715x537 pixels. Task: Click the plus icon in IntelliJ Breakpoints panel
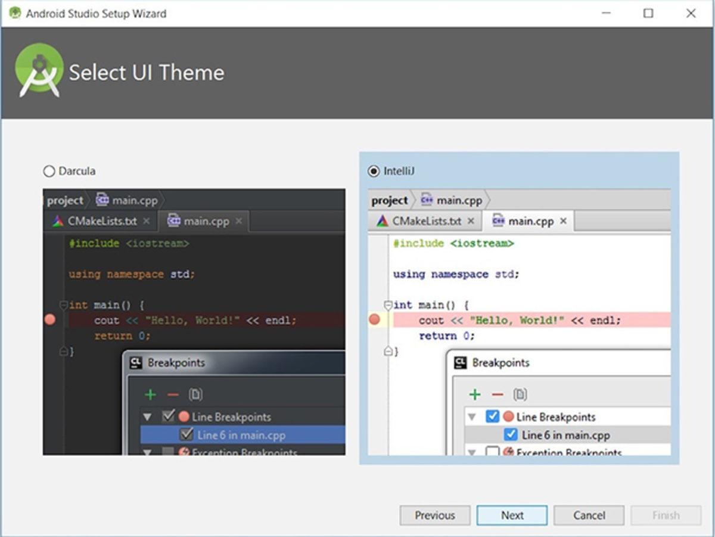click(x=475, y=394)
